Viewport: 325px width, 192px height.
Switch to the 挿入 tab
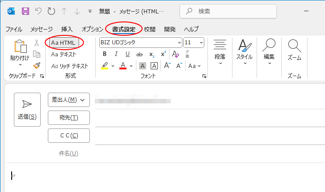pos(67,29)
